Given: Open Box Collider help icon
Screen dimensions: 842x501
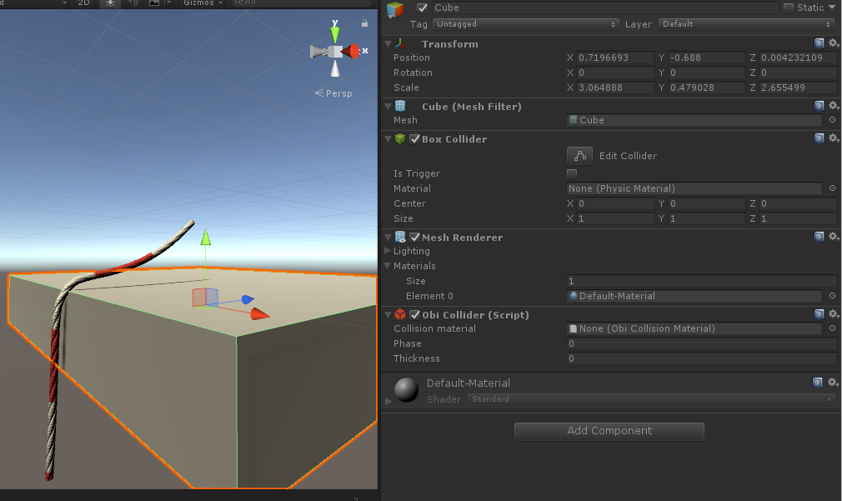Looking at the screenshot, I should pyautogui.click(x=819, y=138).
